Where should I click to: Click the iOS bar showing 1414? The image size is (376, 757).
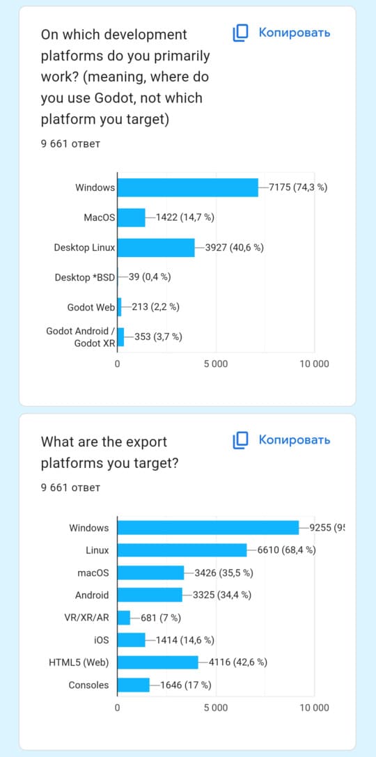point(132,640)
